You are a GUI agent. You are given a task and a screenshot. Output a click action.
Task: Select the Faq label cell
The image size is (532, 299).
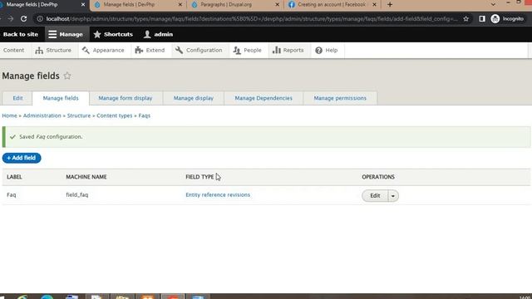click(x=11, y=195)
